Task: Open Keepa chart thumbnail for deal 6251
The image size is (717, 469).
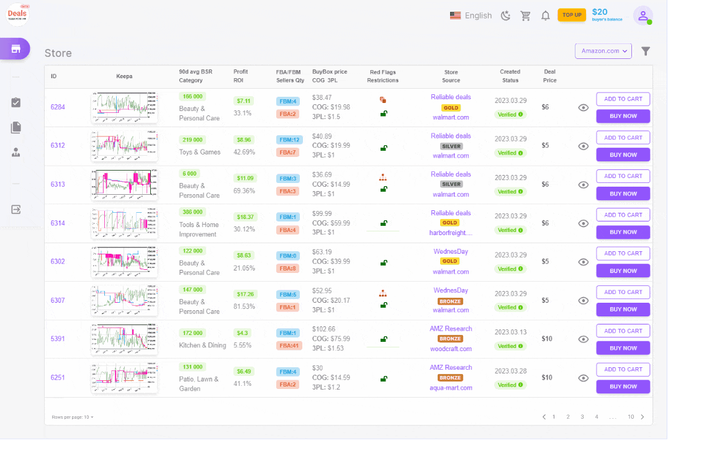Action: click(x=124, y=378)
